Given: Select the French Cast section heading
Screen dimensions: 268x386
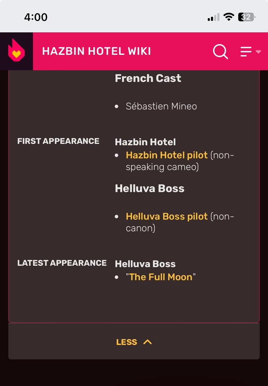Looking at the screenshot, I should [148, 78].
